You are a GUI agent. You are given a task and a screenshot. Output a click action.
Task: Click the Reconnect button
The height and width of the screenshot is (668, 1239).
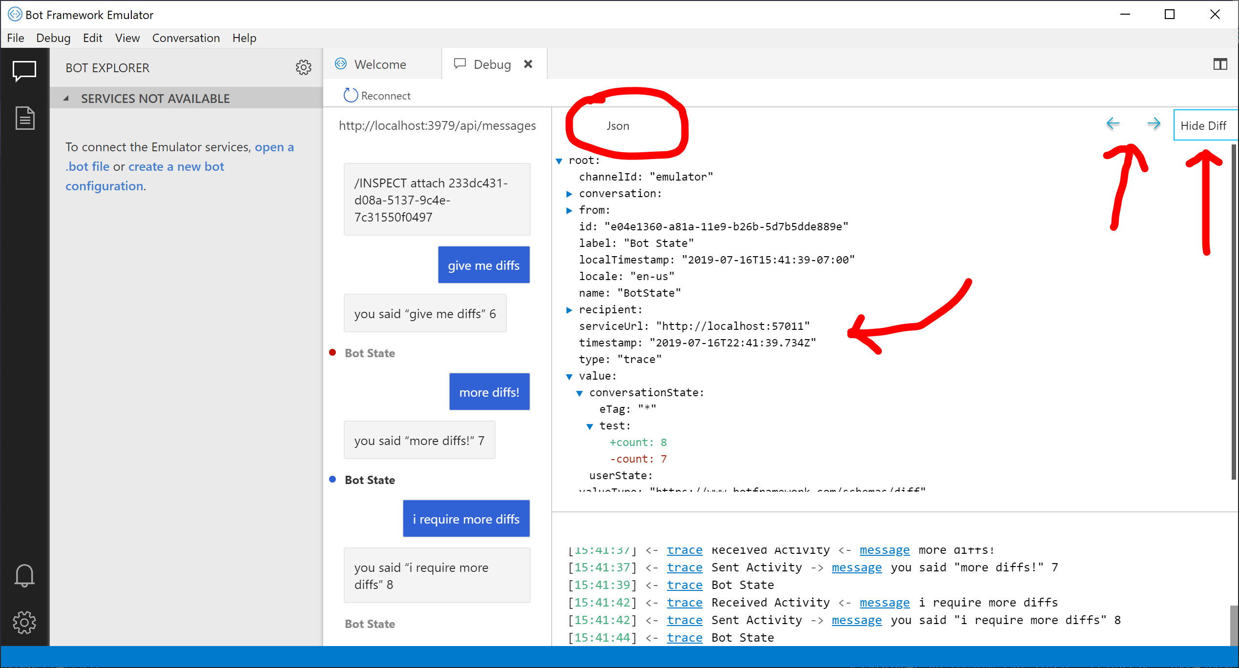pos(377,95)
